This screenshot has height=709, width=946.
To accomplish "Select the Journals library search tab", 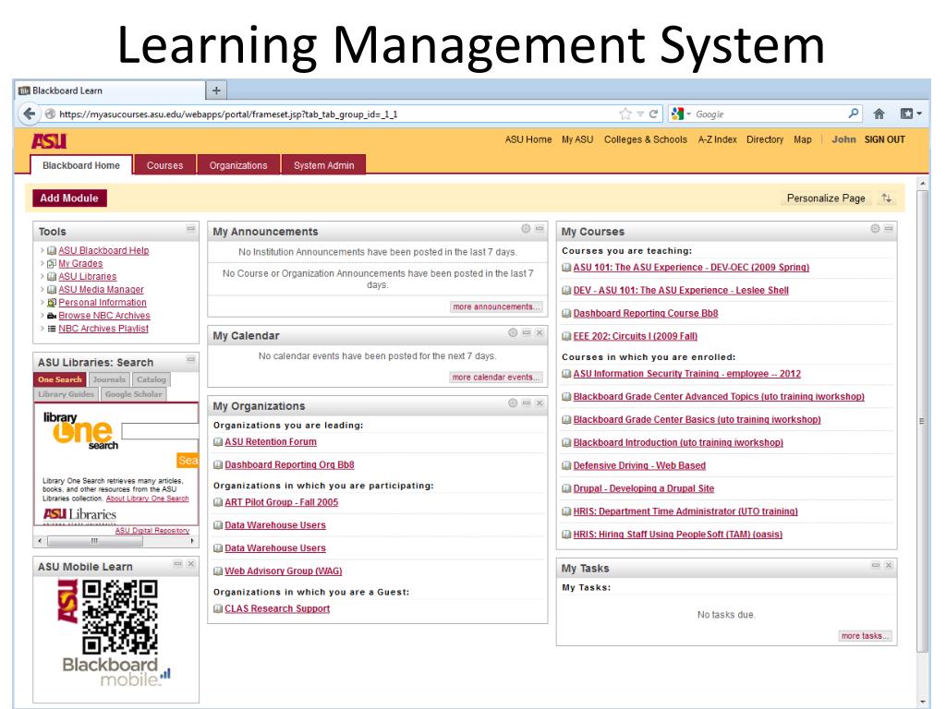I will click(109, 379).
